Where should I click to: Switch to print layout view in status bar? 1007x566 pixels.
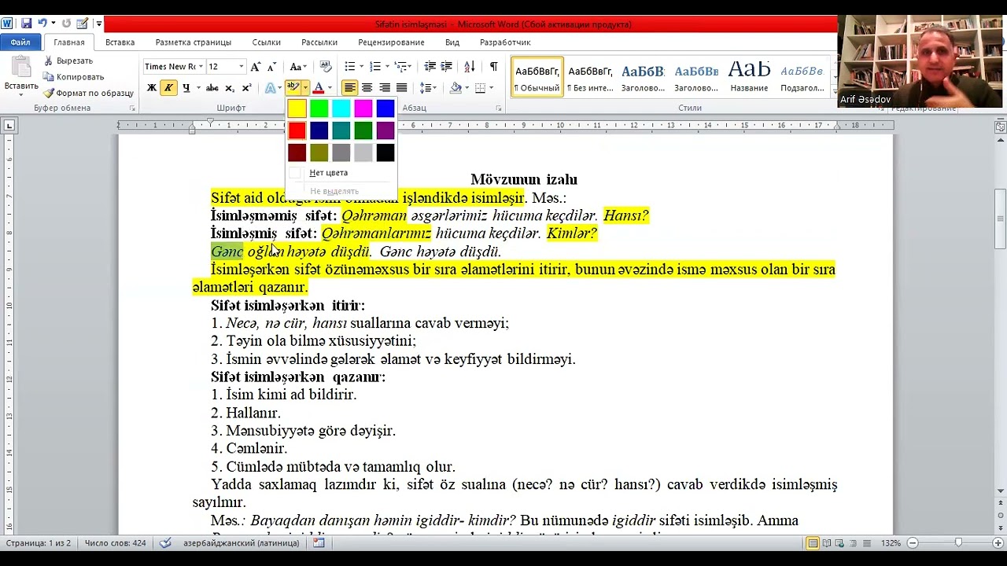pos(813,543)
